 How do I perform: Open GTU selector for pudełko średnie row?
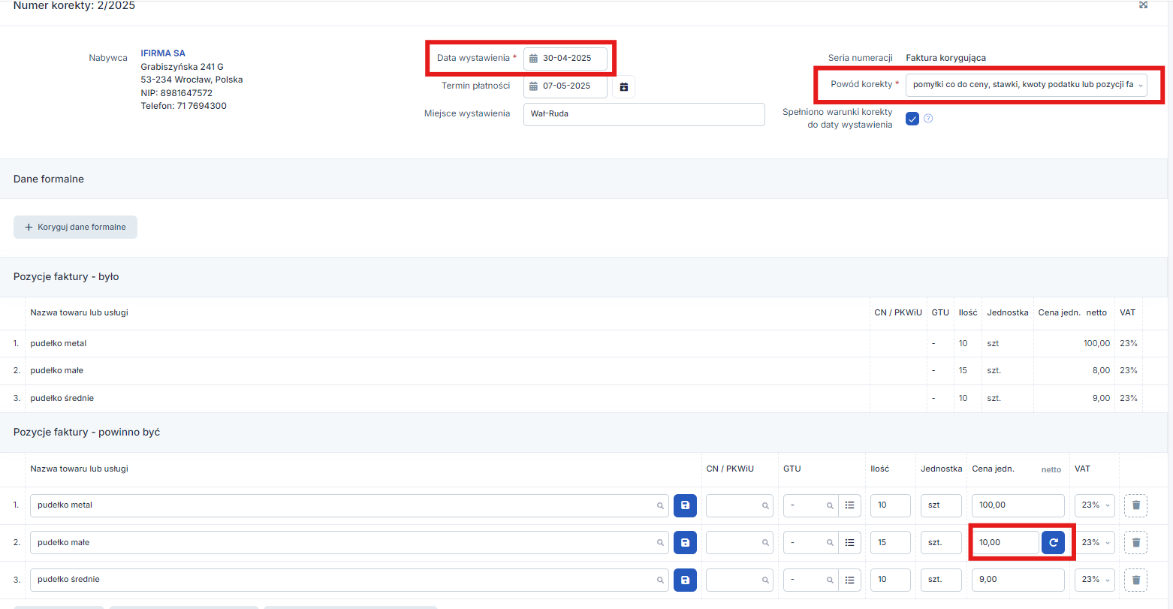pyautogui.click(x=811, y=580)
